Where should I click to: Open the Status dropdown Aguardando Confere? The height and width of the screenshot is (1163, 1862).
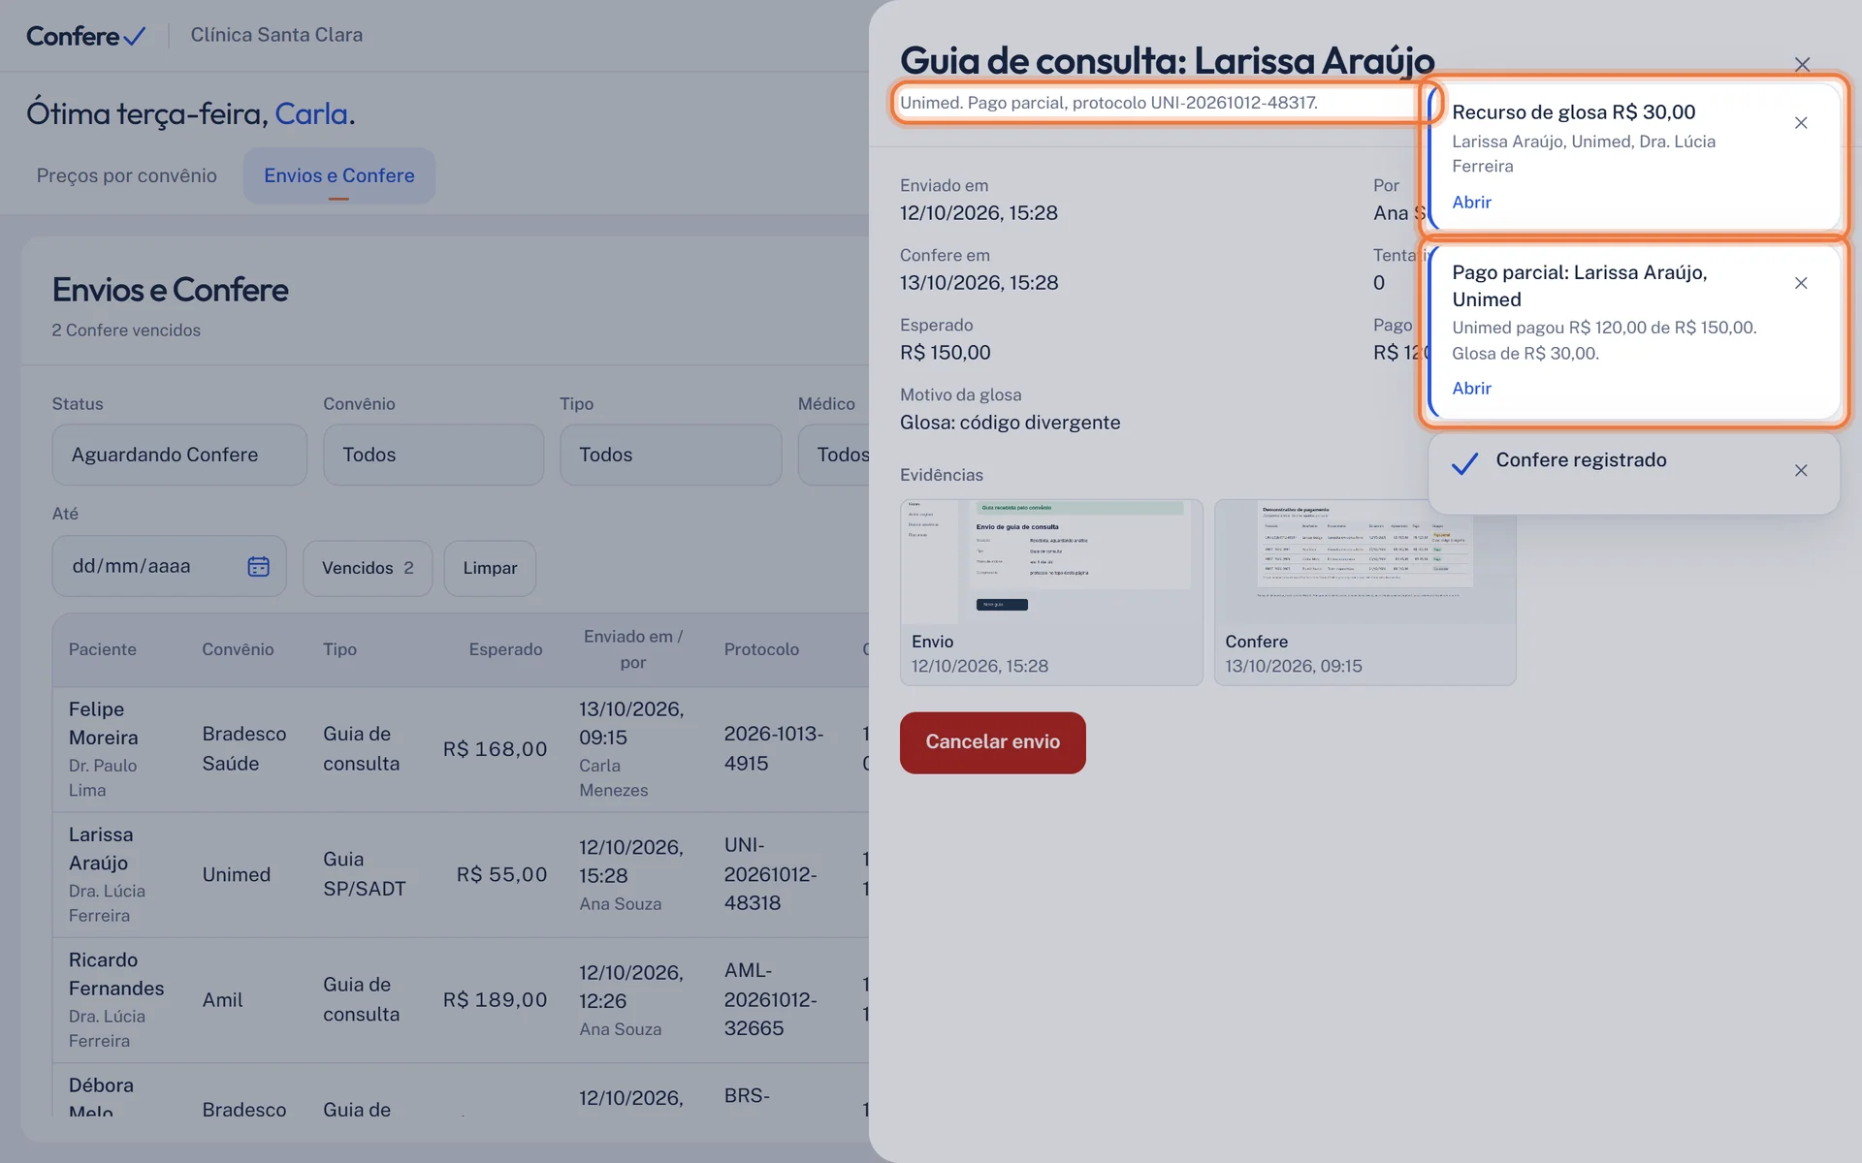click(179, 455)
